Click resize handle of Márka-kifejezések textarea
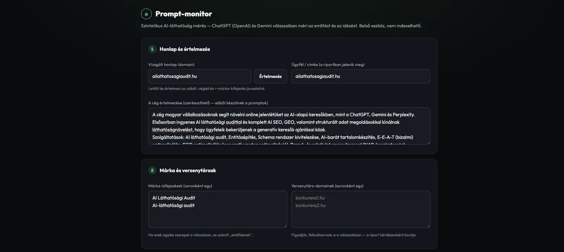Image resolution: width=564 pixels, height=252 pixels. (284, 225)
